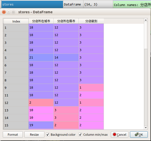This screenshot has height=141, width=151.
Task: Select index row 15 header
Action: click(x=16, y=125)
